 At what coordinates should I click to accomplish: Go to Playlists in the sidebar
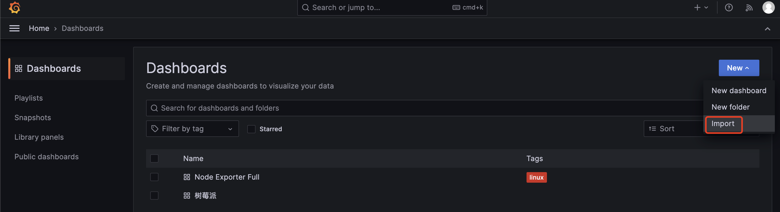28,98
